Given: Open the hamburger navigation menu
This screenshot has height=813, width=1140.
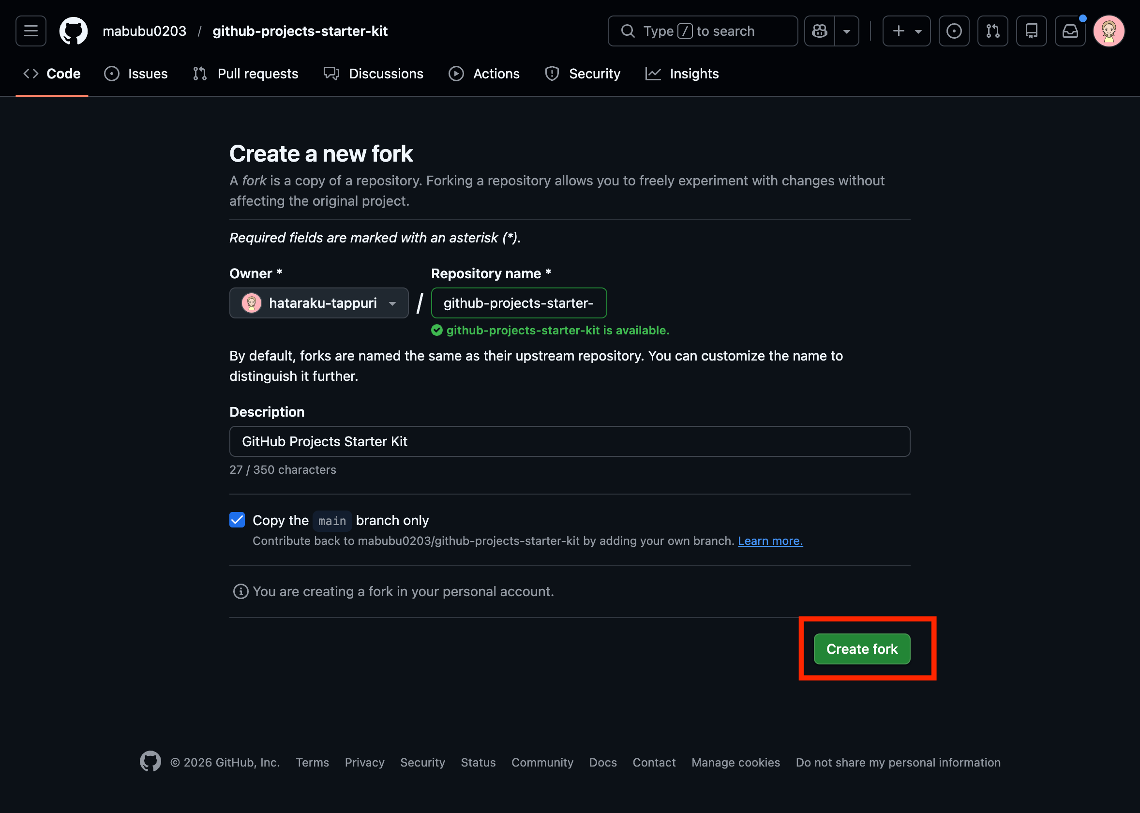Looking at the screenshot, I should (31, 31).
